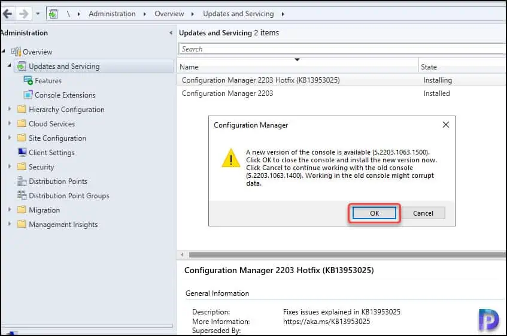The width and height of the screenshot is (507, 336).
Task: Click the Management Insights folder icon
Action: click(x=22, y=224)
